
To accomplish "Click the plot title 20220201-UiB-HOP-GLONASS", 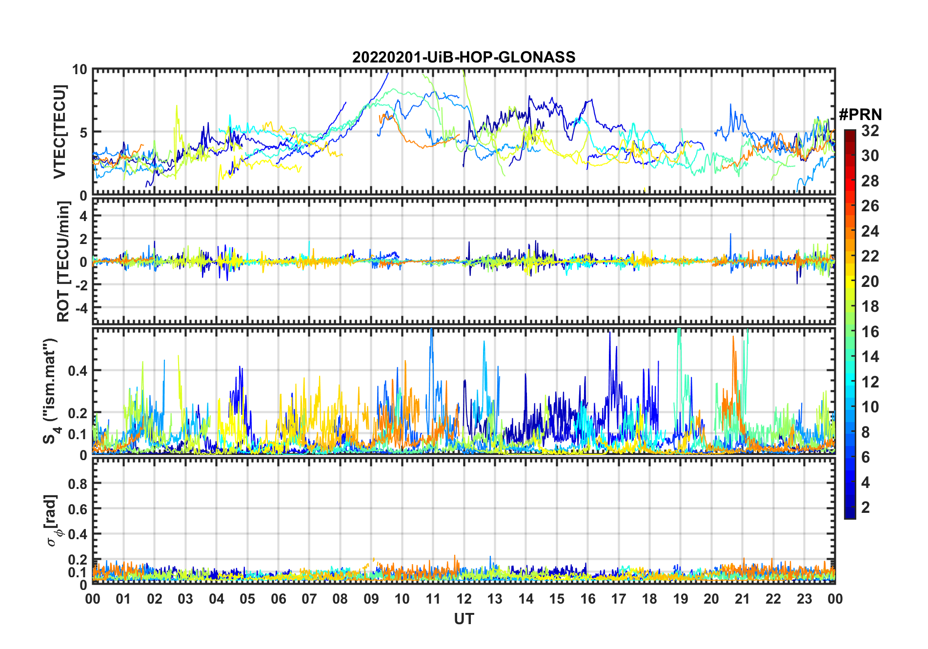I will tap(464, 57).
